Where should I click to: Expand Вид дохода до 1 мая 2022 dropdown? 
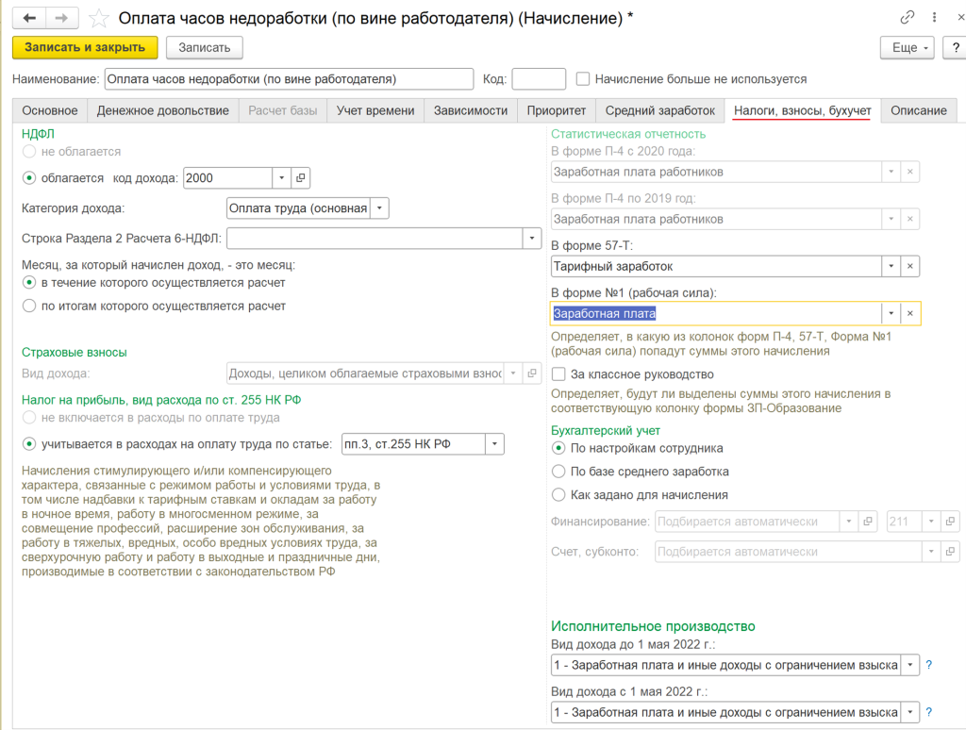point(910,665)
